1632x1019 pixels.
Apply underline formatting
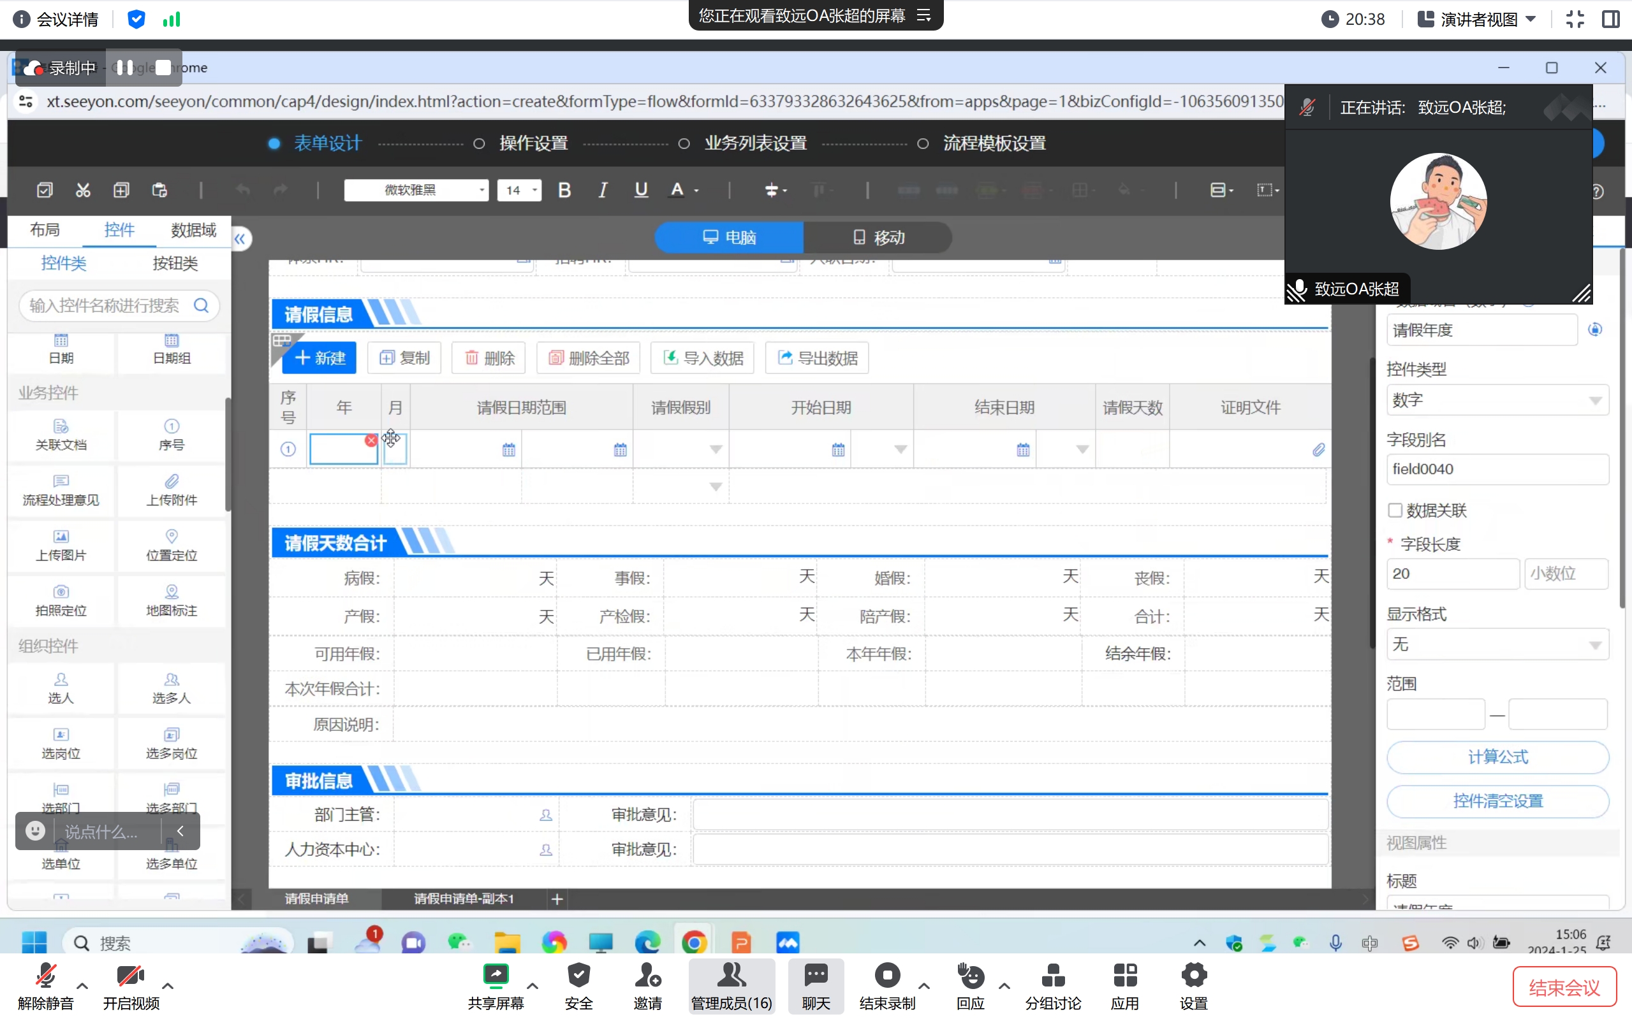(x=641, y=190)
